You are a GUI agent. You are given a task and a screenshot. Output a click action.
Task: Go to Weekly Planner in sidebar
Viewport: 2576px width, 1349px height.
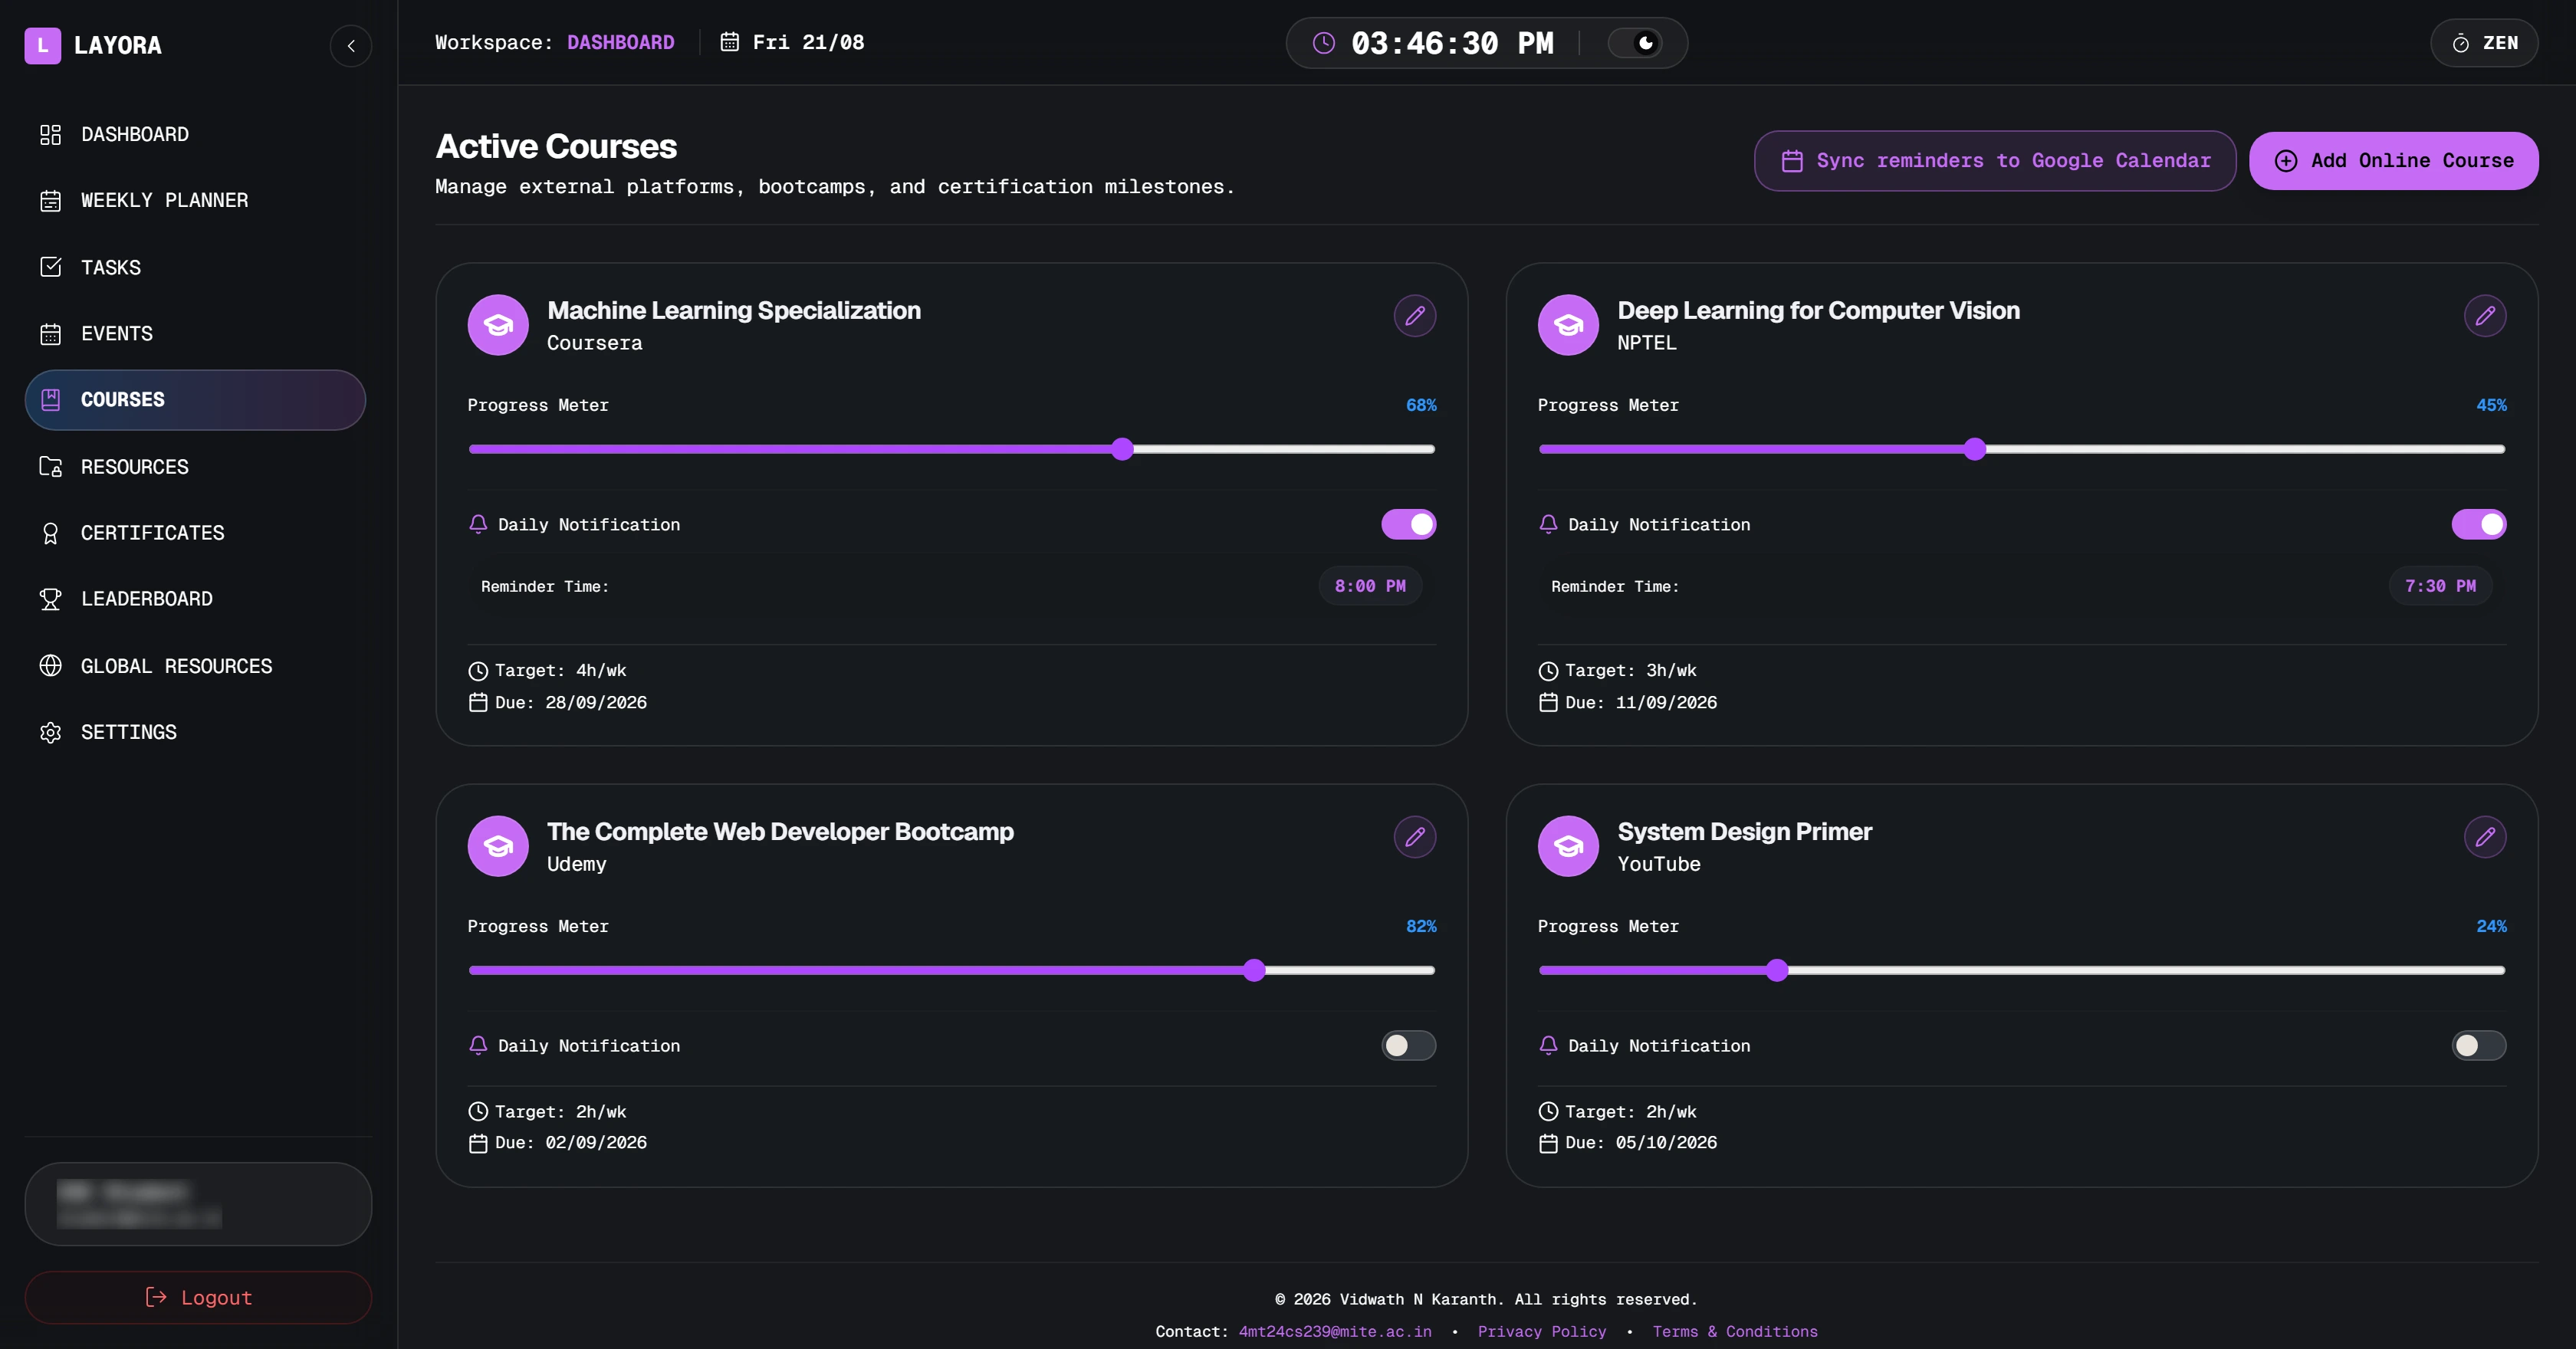coord(195,200)
